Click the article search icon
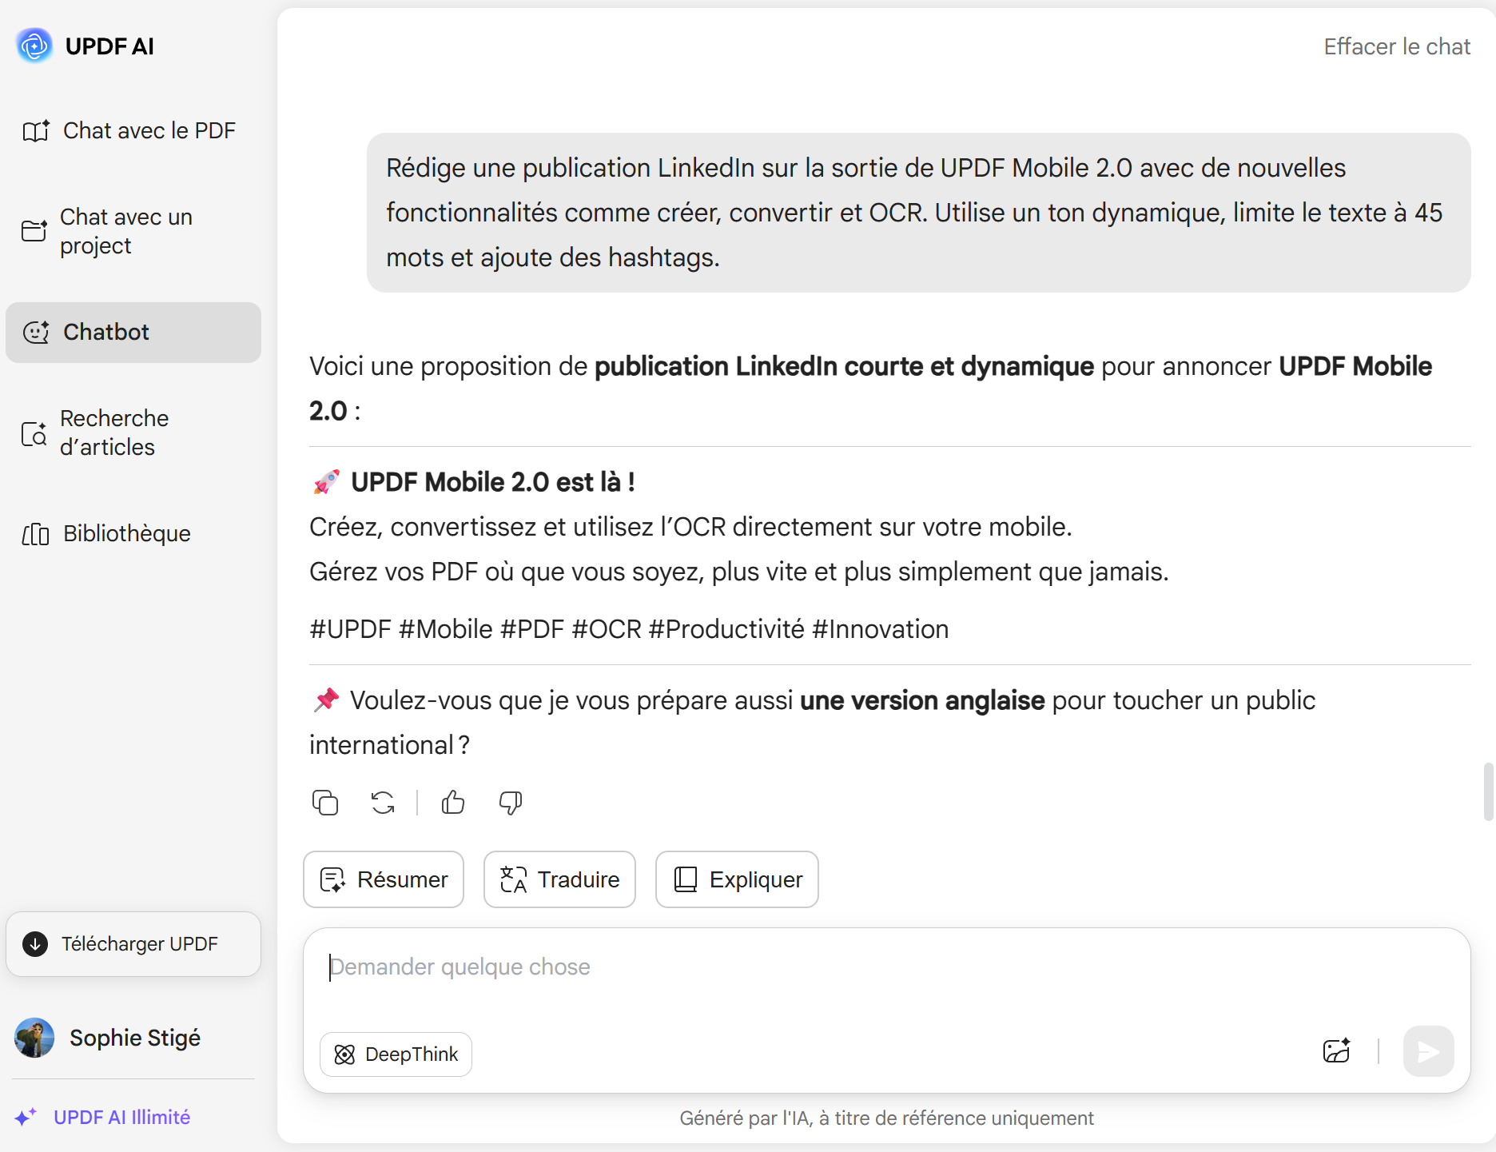 (x=34, y=433)
